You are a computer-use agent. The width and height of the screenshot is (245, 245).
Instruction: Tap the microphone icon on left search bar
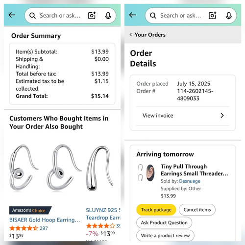pyautogui.click(x=108, y=16)
